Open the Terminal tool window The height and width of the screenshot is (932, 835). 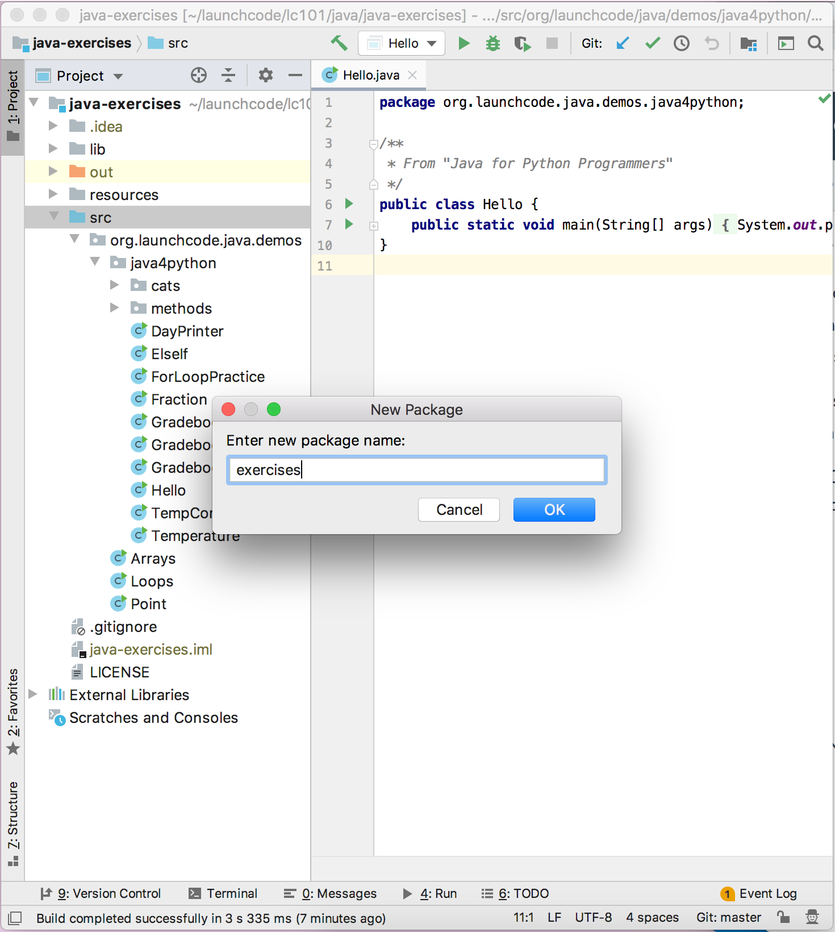[223, 893]
